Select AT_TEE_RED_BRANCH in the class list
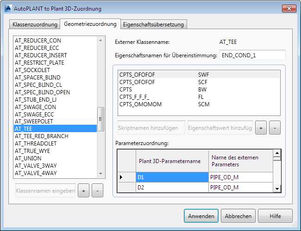The width and height of the screenshot is (301, 231). click(55, 136)
